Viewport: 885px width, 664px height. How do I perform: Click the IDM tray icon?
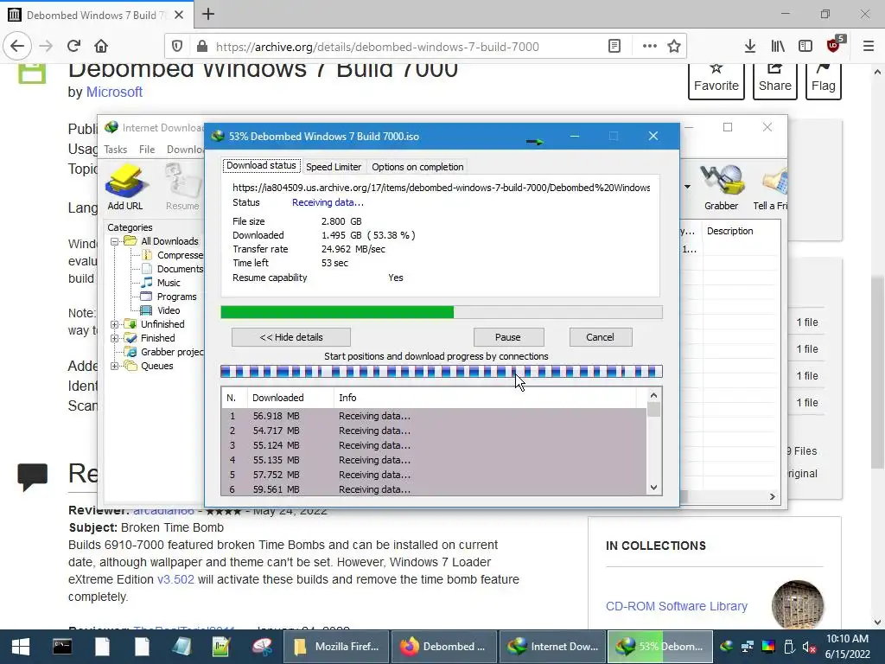[x=726, y=647]
